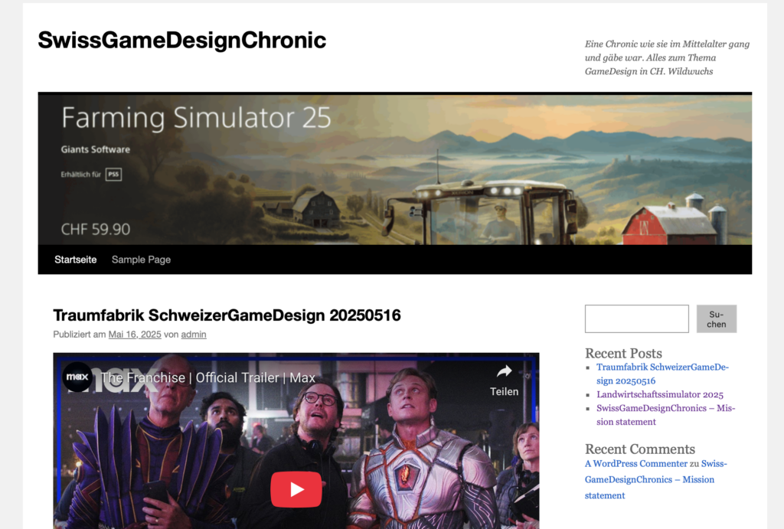
Task: Click the PS5 badge in the banner
Action: (113, 175)
